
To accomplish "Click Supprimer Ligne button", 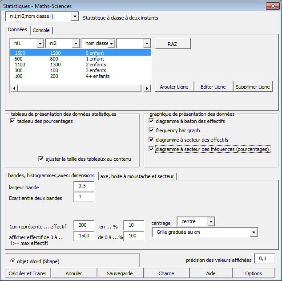I will [253, 87].
